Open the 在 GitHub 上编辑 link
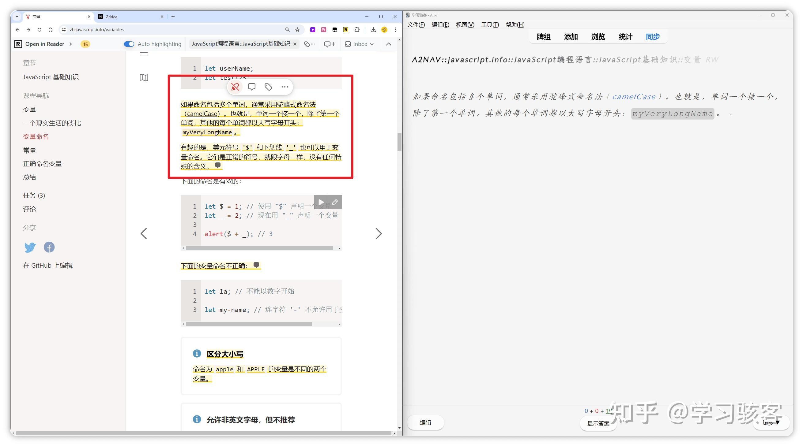Viewport: 803px width, 446px height. [x=47, y=265]
